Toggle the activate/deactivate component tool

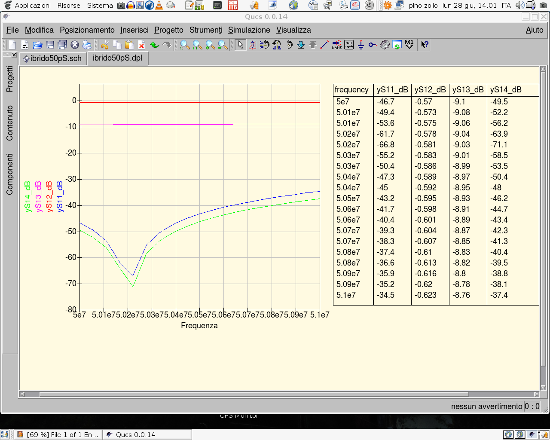[252, 45]
